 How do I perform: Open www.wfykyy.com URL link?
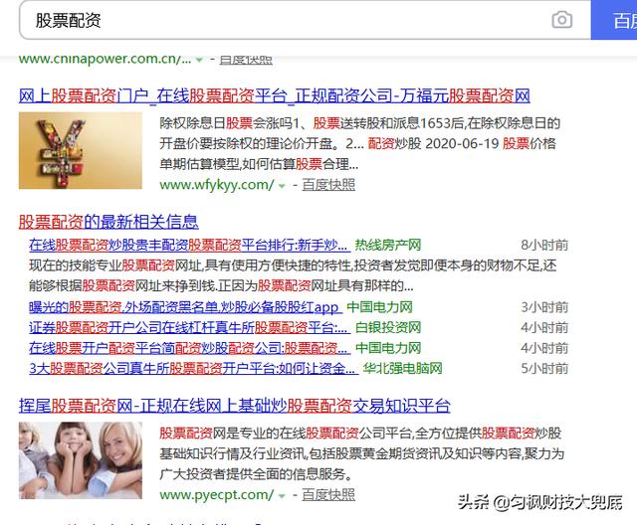coord(217,185)
